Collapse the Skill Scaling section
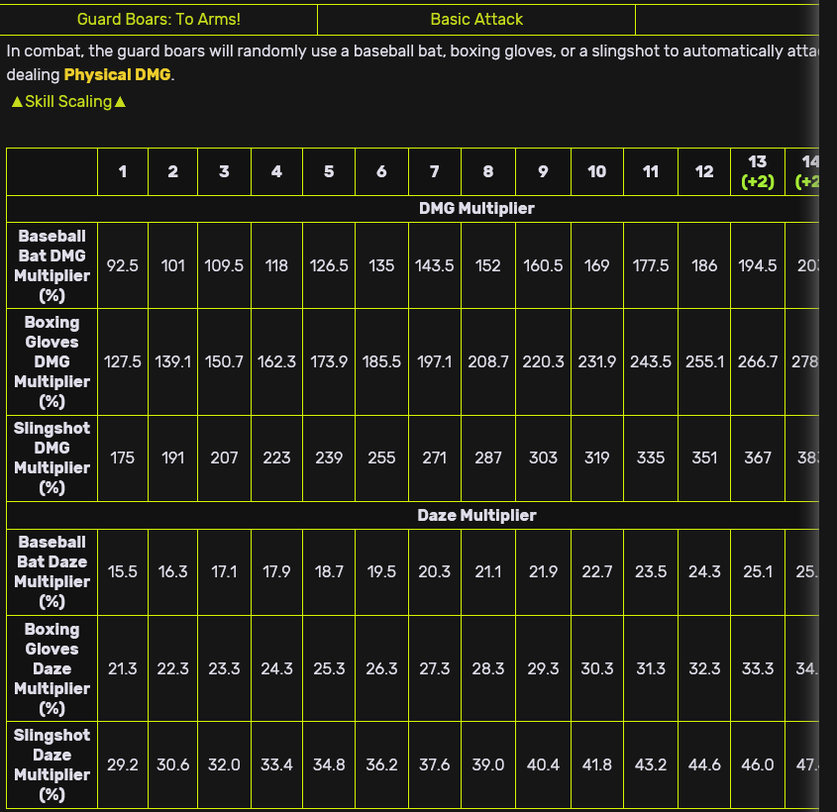The width and height of the screenshot is (837, 812). coord(69,101)
